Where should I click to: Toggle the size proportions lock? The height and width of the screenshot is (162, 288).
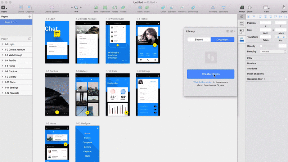273,30
